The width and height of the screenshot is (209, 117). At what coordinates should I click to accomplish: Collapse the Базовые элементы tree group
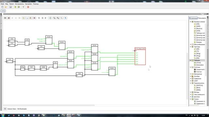[x=190, y=22]
